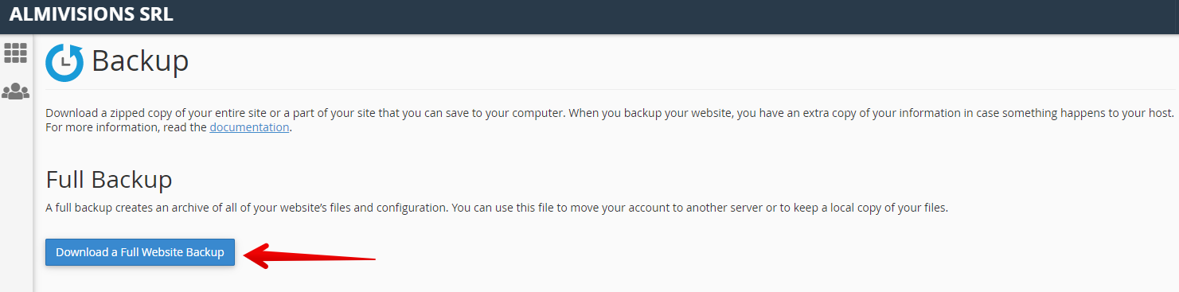The width and height of the screenshot is (1179, 292).
Task: Click the 'For more information, read the' text
Action: [127, 127]
